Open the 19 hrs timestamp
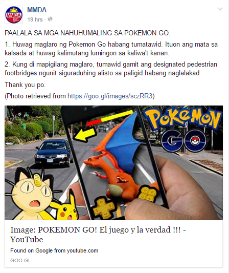 35,19
